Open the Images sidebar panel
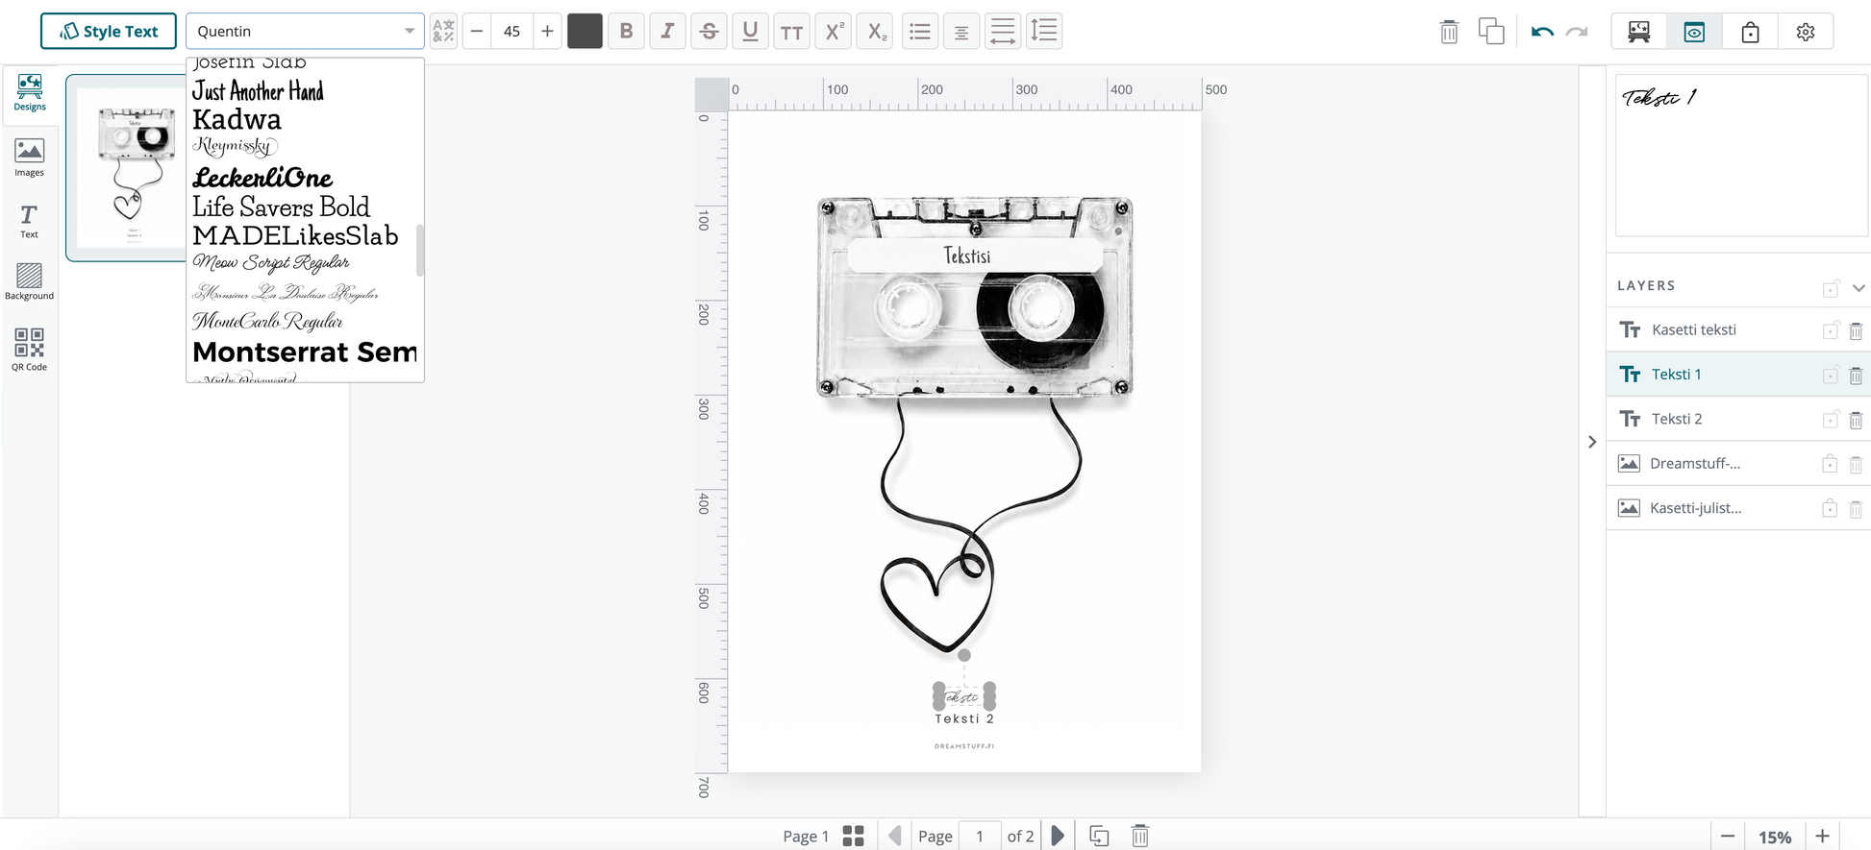The width and height of the screenshot is (1871, 850). click(30, 158)
